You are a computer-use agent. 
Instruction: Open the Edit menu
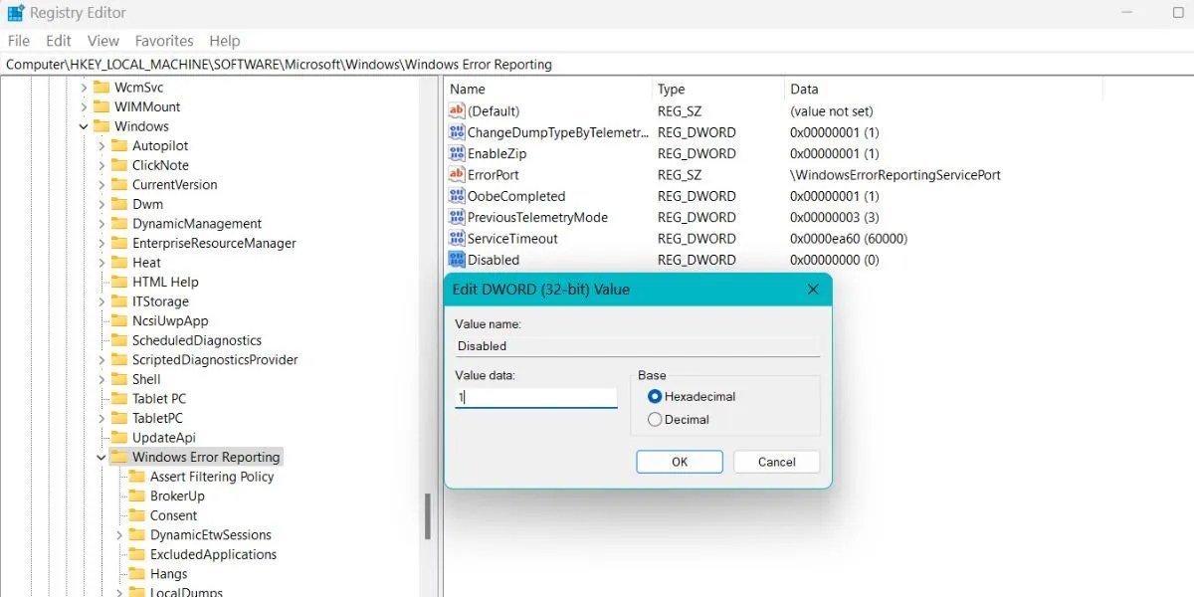click(58, 41)
